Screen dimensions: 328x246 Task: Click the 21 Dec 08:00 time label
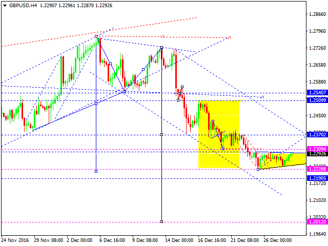(x=245, y=240)
